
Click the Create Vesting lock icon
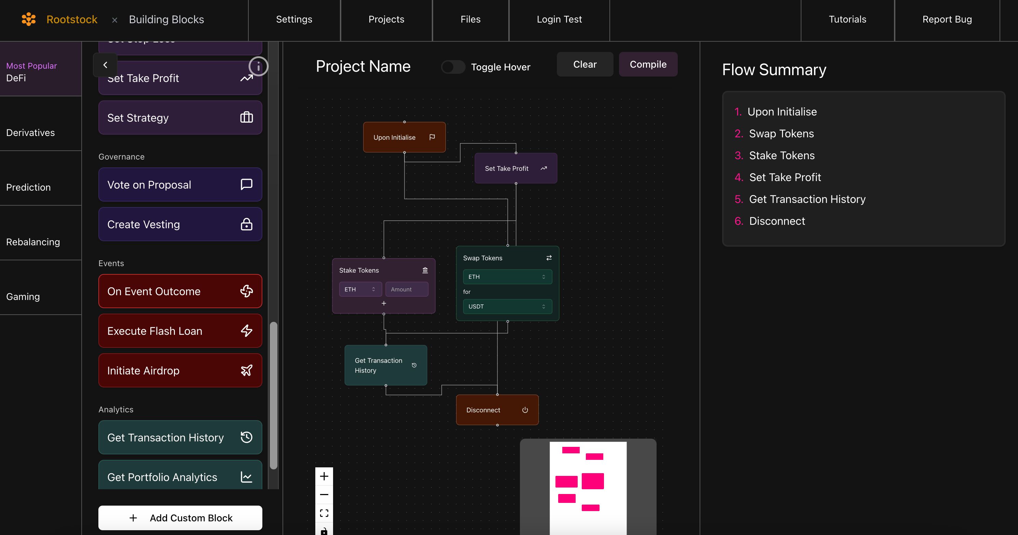[246, 224]
